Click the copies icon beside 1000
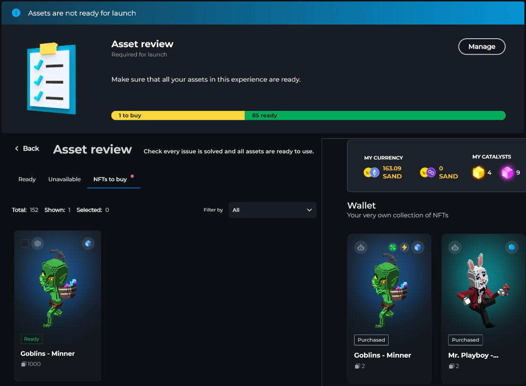This screenshot has height=386, width=526. click(x=24, y=364)
